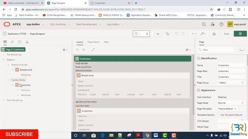The image size is (248, 139).
Task: Select the Dynamic Actions lightning tab icon
Action: [x=12, y=42]
